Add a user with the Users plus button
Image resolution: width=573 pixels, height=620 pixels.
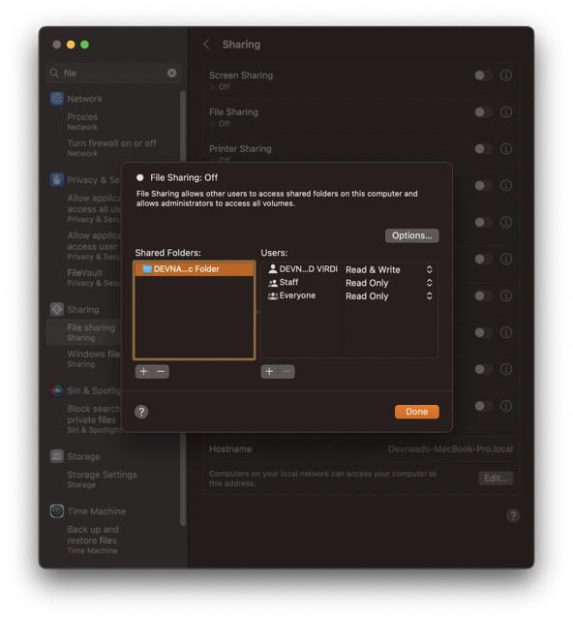pos(269,371)
